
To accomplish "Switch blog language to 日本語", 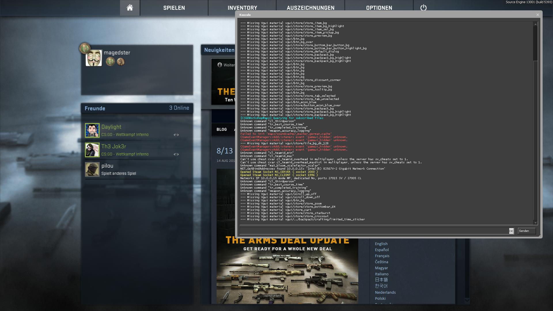I will tap(381, 280).
